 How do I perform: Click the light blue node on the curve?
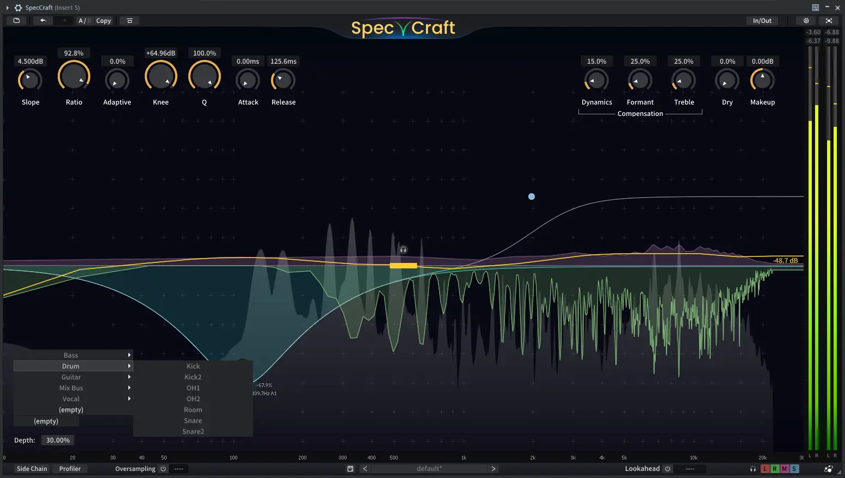(532, 197)
